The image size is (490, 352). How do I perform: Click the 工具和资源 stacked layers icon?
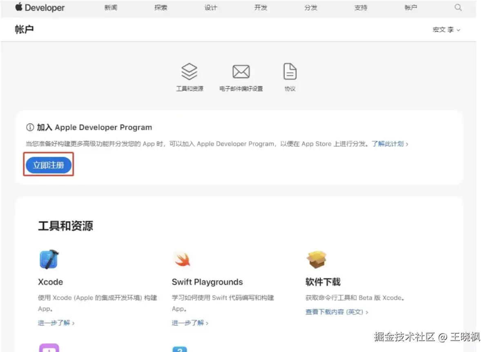pyautogui.click(x=189, y=72)
